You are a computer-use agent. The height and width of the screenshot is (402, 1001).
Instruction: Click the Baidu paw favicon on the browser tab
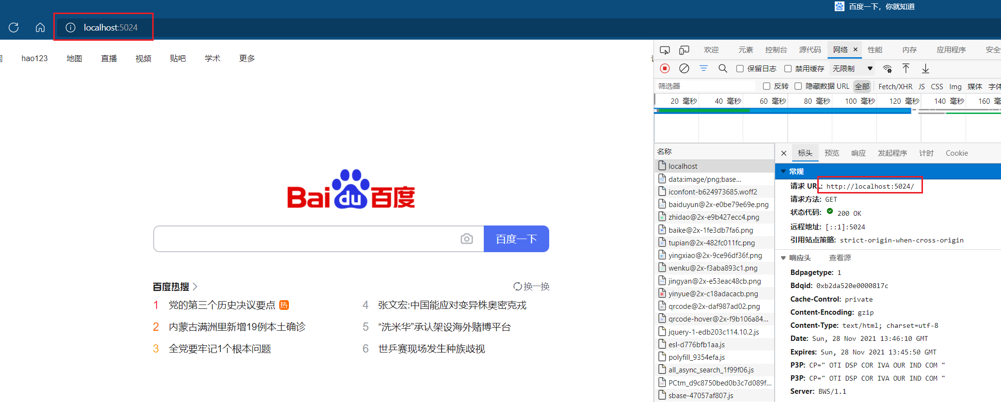839,6
